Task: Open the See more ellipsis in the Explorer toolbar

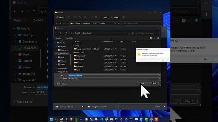Action: point(124,17)
